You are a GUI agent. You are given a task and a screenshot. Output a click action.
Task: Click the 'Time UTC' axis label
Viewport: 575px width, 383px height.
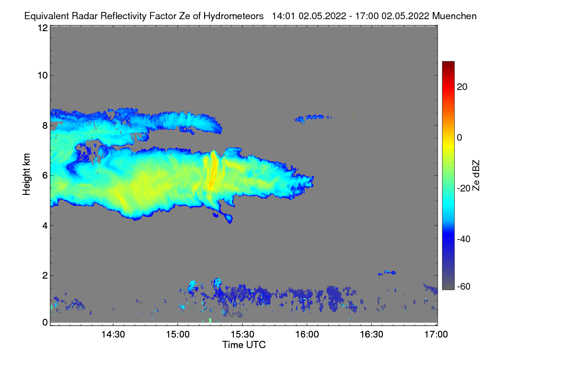(244, 345)
